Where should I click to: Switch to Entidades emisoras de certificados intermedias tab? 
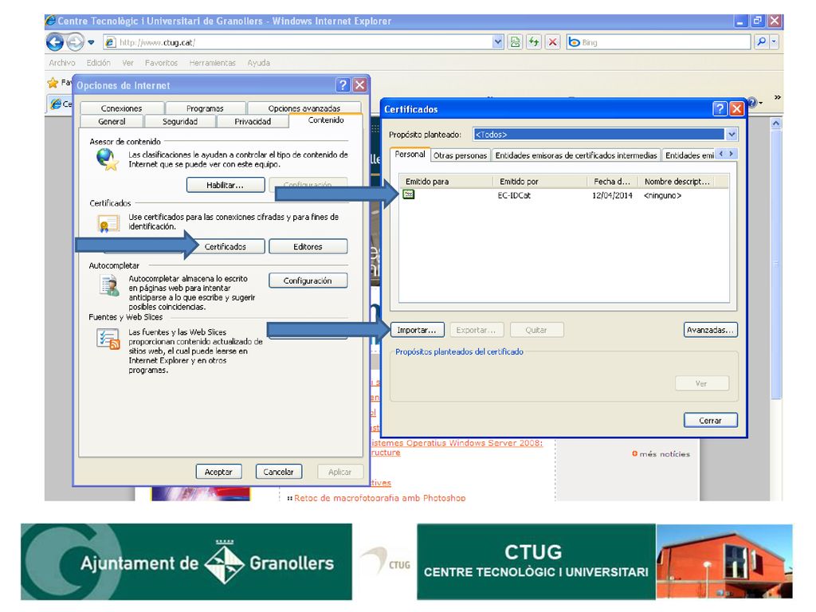click(x=576, y=155)
